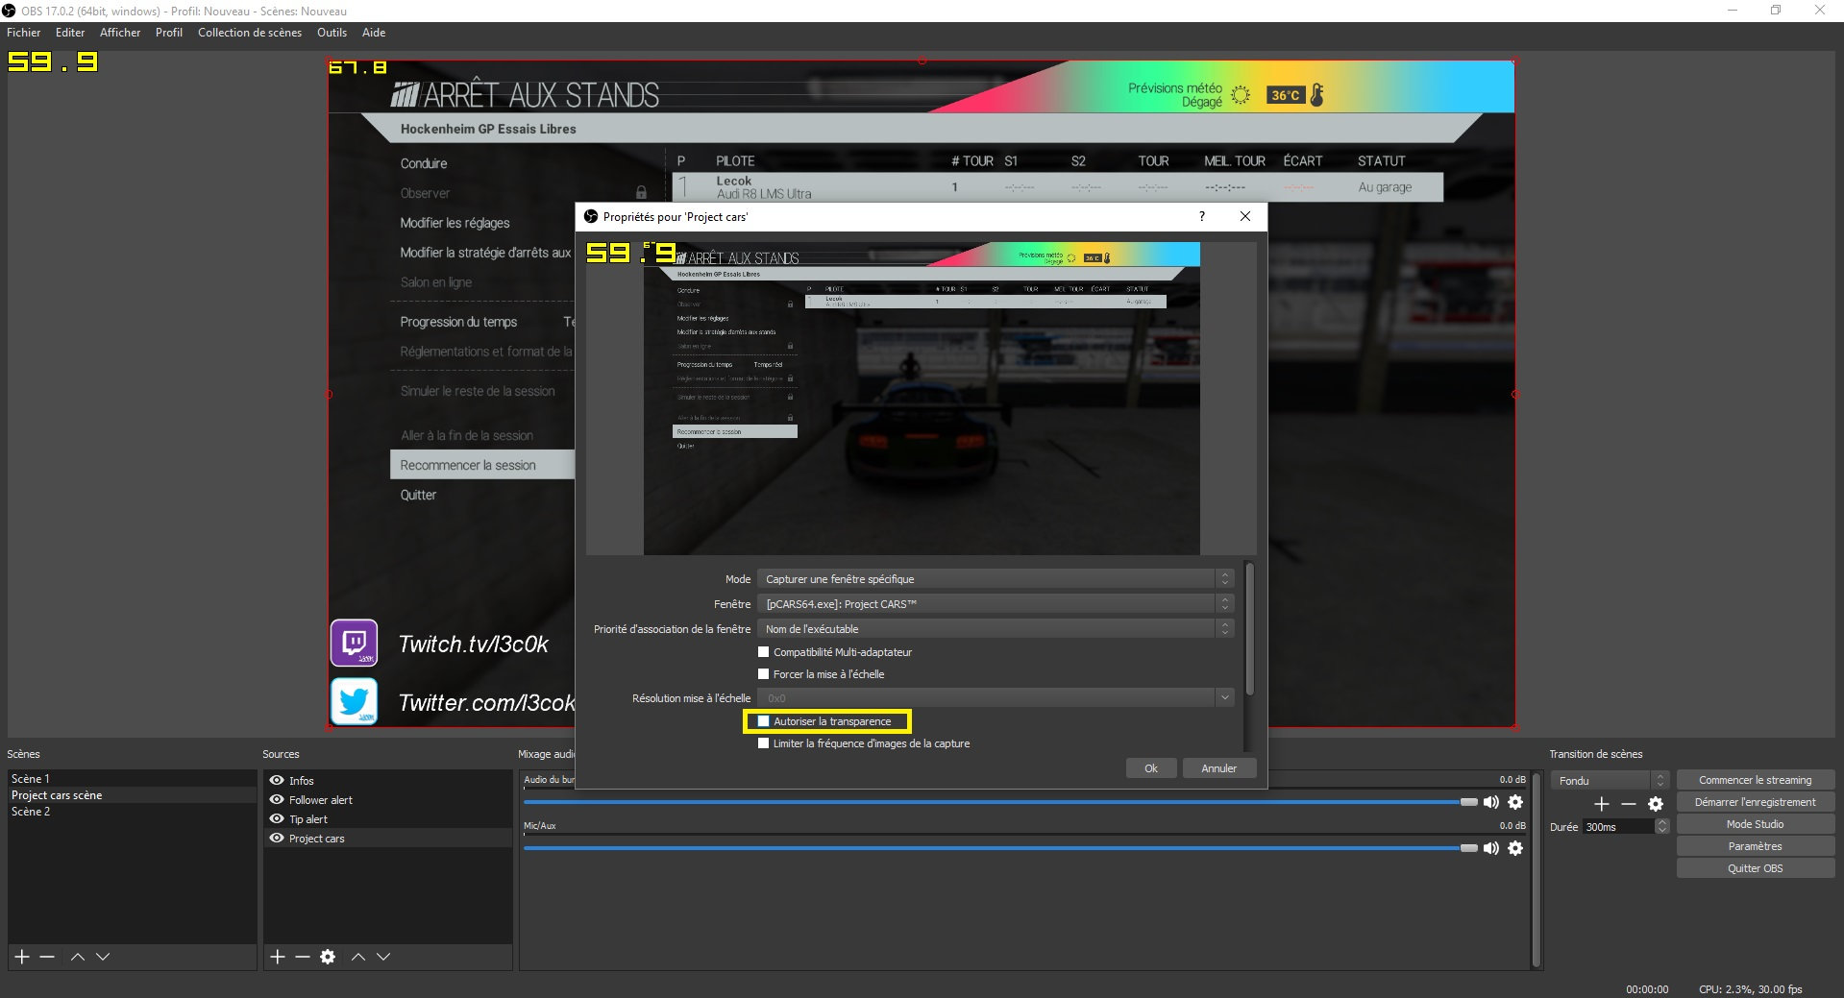The width and height of the screenshot is (1844, 998).
Task: Hide the Tip alert source
Action: point(277,818)
